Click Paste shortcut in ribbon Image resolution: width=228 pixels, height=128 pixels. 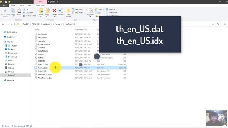[30, 16]
